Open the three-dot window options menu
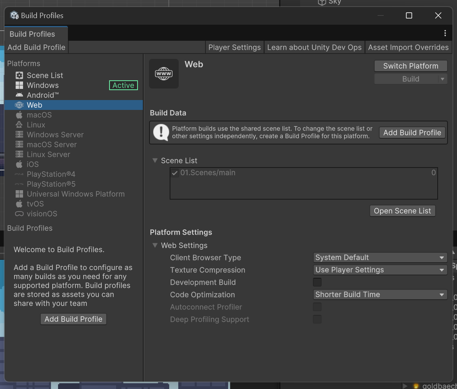Viewport: 457px width, 389px height. 445,33
